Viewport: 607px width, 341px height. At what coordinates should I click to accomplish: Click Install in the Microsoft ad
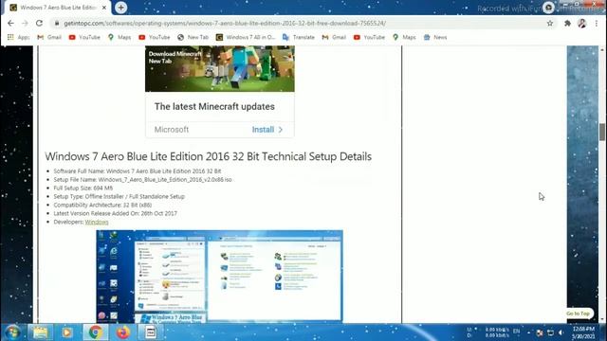267,130
